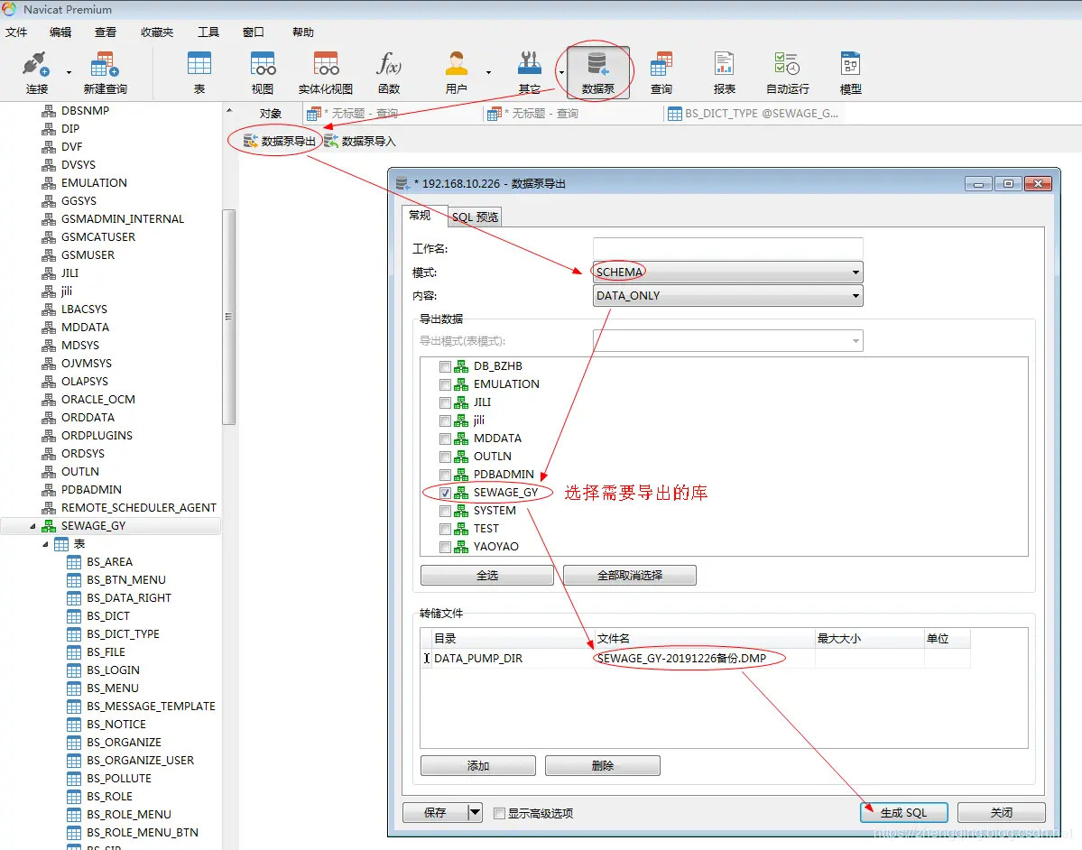The image size is (1082, 850).
Task: Open the 内容 DATA_ONLY dropdown
Action: [727, 295]
